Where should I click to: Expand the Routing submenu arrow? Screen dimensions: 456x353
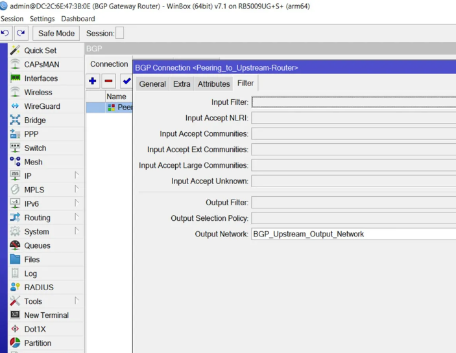(76, 217)
